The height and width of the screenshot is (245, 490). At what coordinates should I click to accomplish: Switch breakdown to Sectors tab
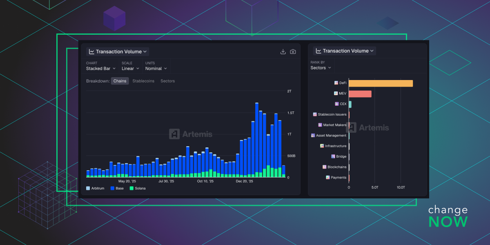[167, 81]
